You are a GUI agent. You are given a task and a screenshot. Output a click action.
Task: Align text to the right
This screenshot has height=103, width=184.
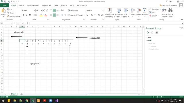coord(57,15)
